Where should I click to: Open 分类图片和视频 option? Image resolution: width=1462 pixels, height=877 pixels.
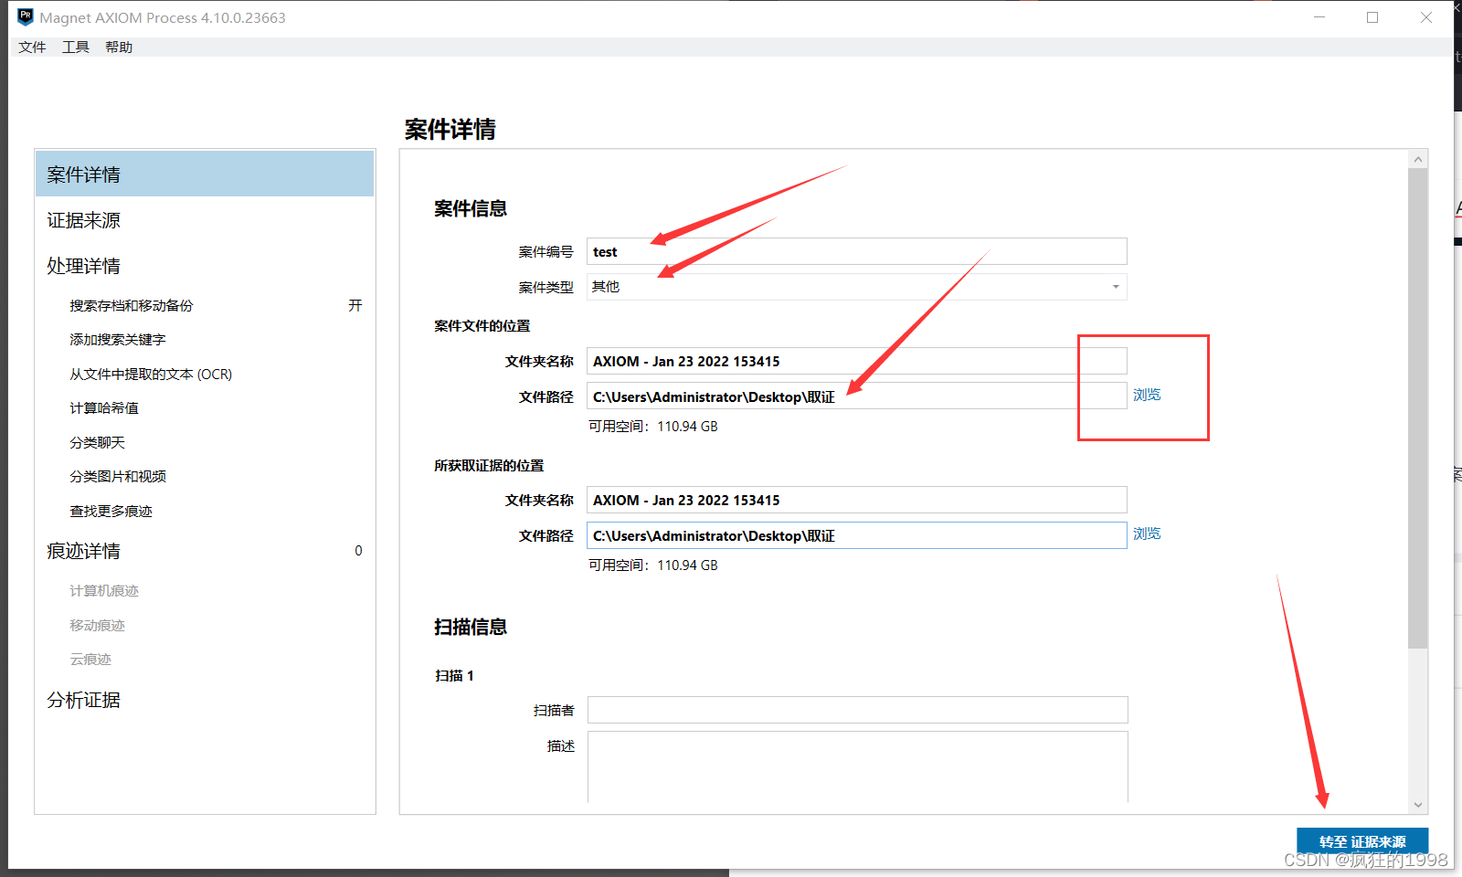(x=118, y=477)
